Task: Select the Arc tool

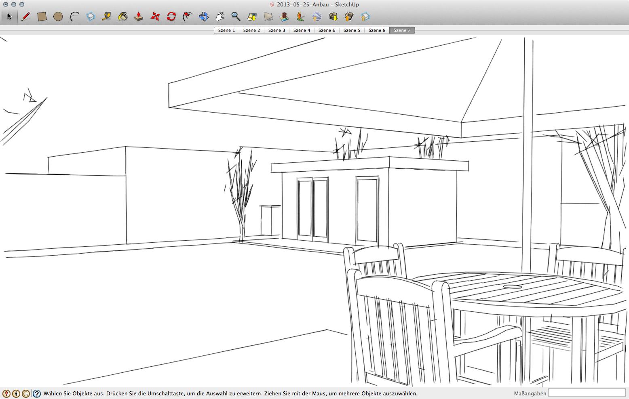Action: tap(74, 17)
